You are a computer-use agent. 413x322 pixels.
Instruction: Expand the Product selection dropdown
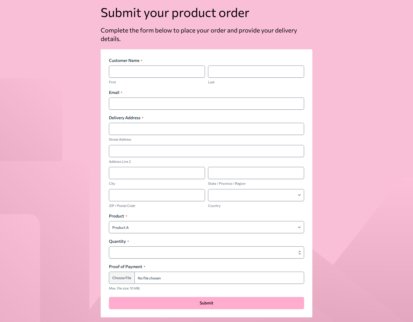click(x=299, y=227)
